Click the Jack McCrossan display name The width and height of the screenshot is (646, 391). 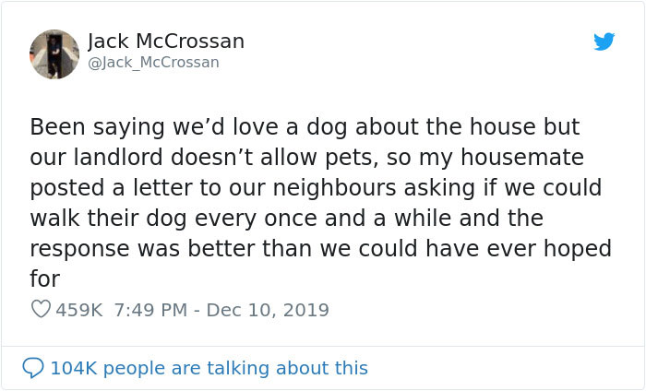click(166, 41)
